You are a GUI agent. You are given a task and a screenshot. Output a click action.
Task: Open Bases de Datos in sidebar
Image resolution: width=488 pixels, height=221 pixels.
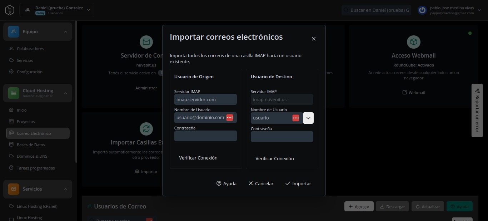31,145
